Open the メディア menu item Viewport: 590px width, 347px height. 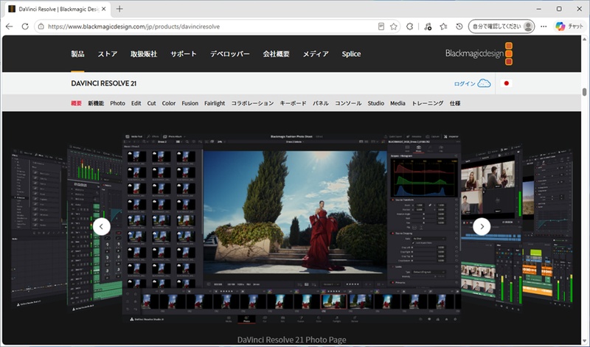coord(316,54)
